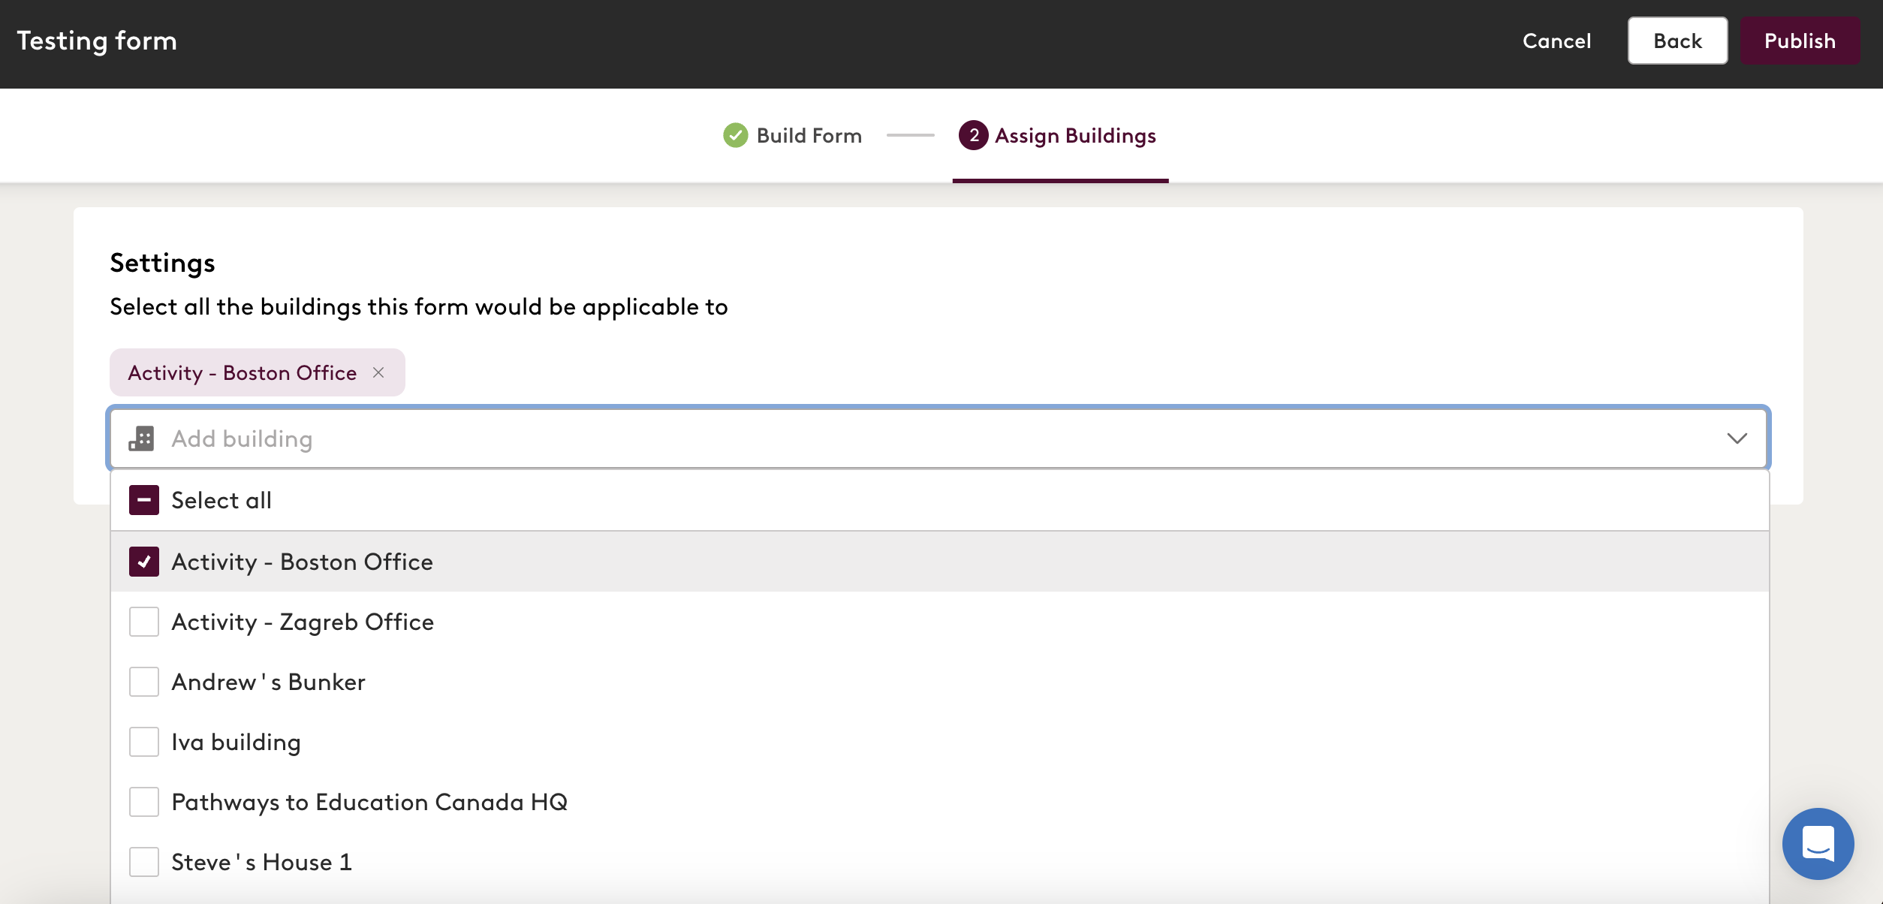1883x904 pixels.
Task: Remove the Activity - Boston Office tag
Action: point(378,372)
